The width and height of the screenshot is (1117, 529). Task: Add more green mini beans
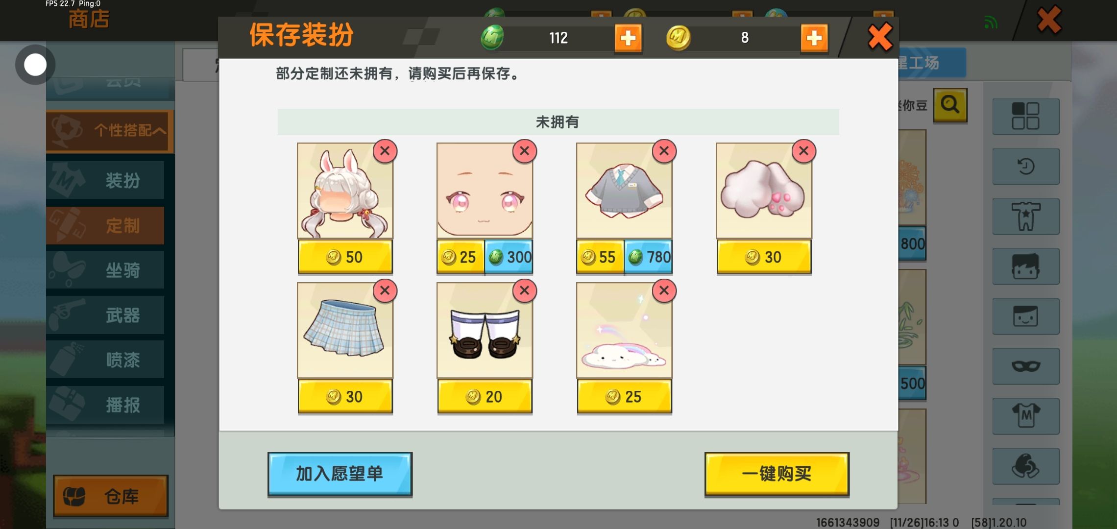[x=628, y=38]
